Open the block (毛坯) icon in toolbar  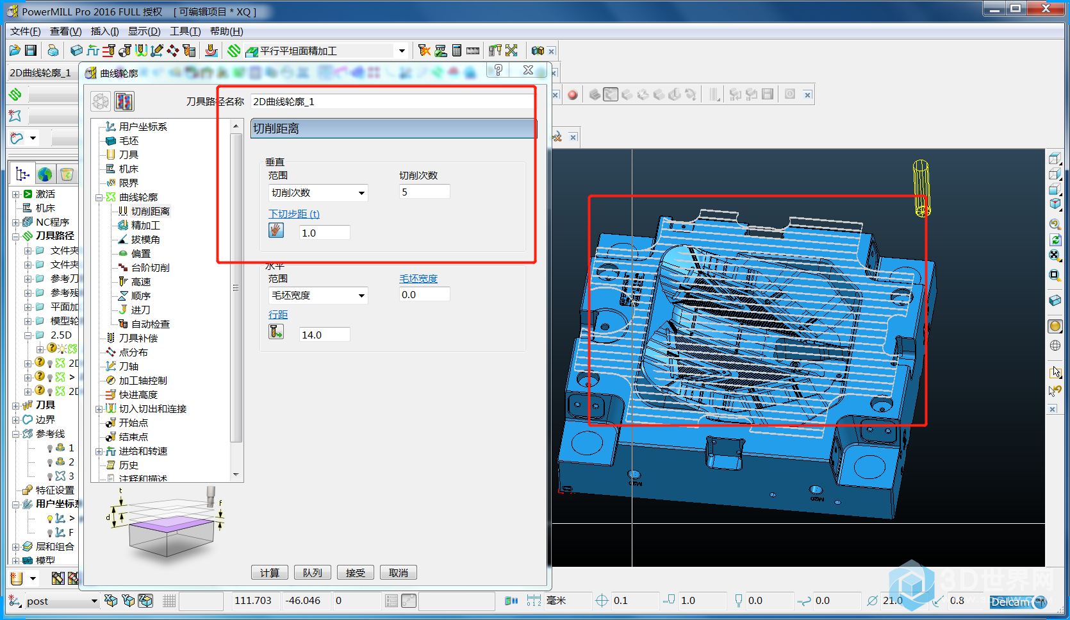coord(76,51)
